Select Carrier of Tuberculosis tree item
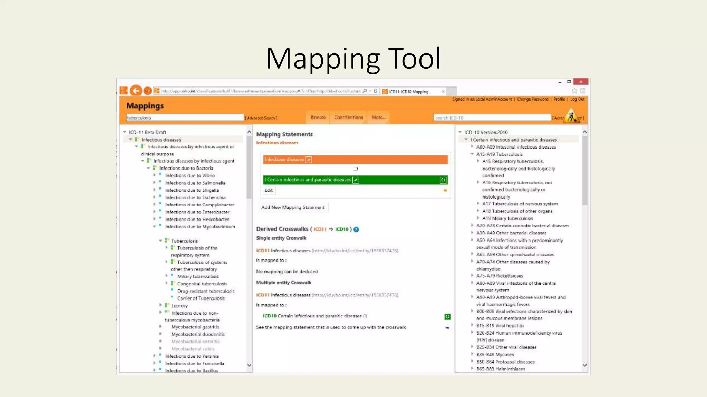Image resolution: width=707 pixels, height=397 pixels. tap(201, 298)
